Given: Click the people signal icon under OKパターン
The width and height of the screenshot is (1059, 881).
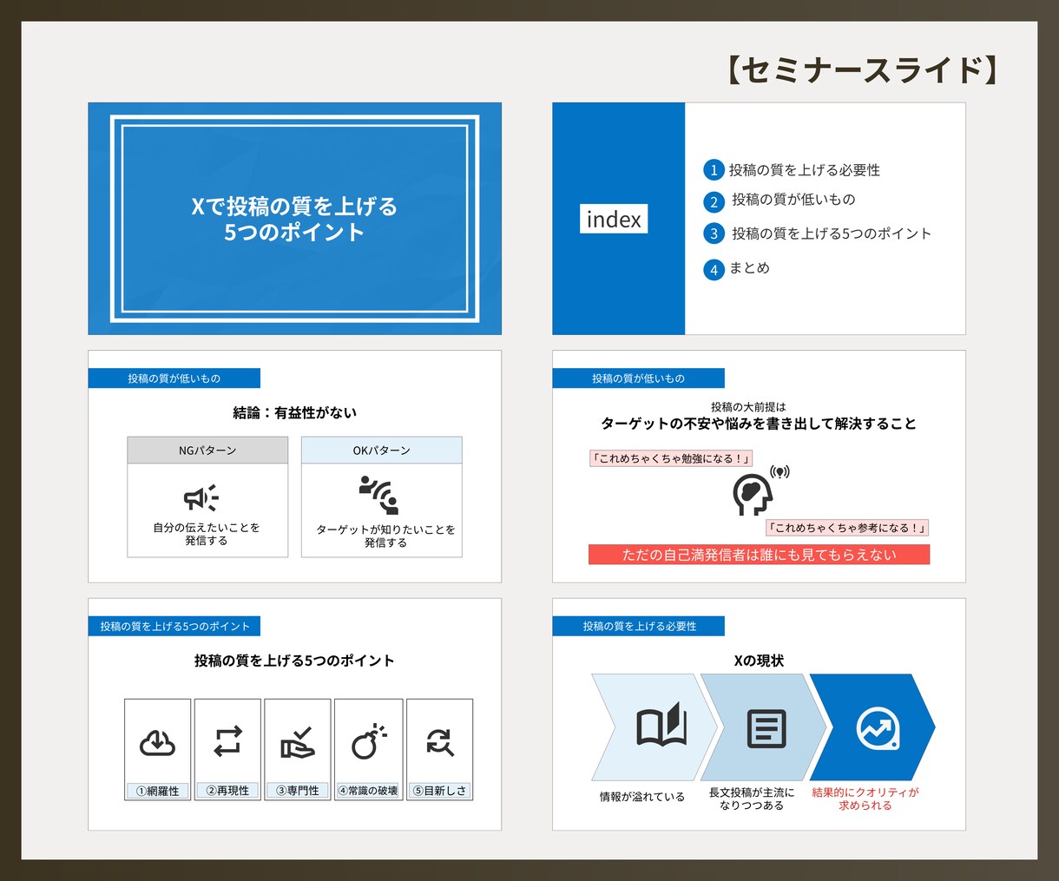Looking at the screenshot, I should point(379,494).
